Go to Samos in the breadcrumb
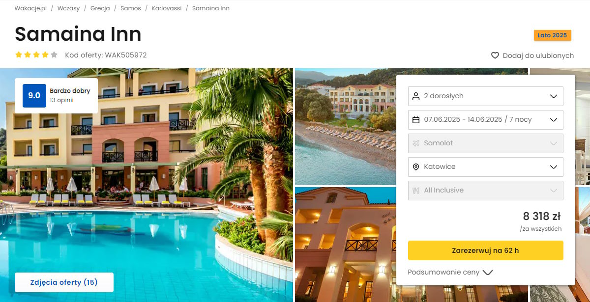Viewport: 590px width, 302px height. [x=131, y=8]
